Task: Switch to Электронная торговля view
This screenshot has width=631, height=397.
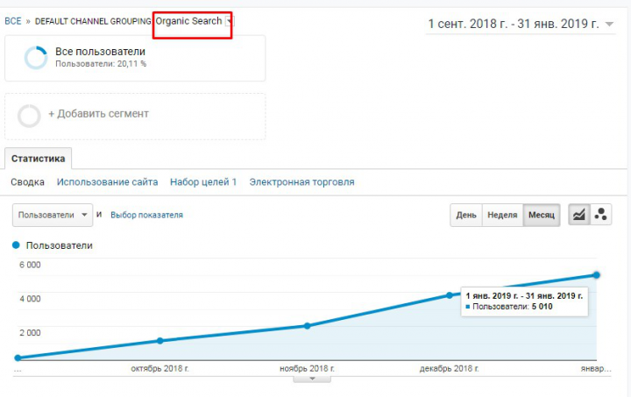Action: pyautogui.click(x=301, y=182)
